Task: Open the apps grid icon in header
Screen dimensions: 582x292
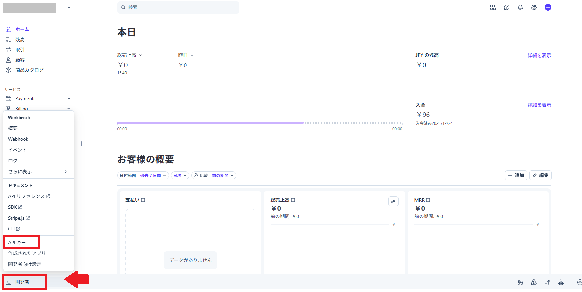Action: click(493, 7)
